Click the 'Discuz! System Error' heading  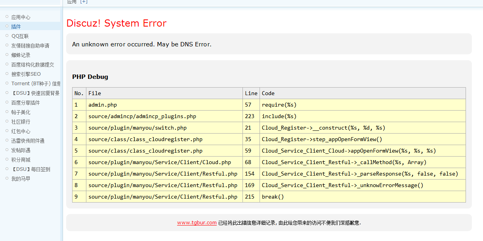tap(116, 23)
